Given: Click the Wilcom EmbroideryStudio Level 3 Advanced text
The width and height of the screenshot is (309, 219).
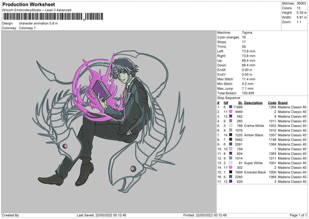Looking at the screenshot, I should (x=37, y=10).
